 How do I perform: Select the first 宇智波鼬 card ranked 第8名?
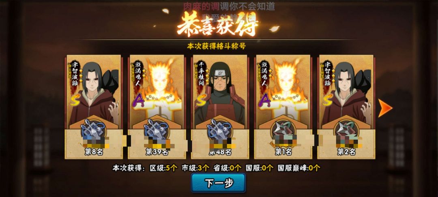(94, 107)
